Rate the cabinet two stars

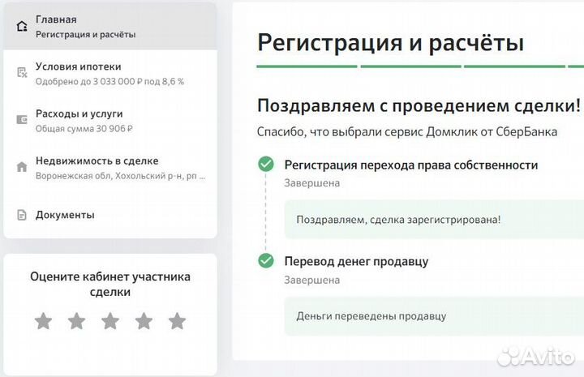pyautogui.click(x=77, y=321)
